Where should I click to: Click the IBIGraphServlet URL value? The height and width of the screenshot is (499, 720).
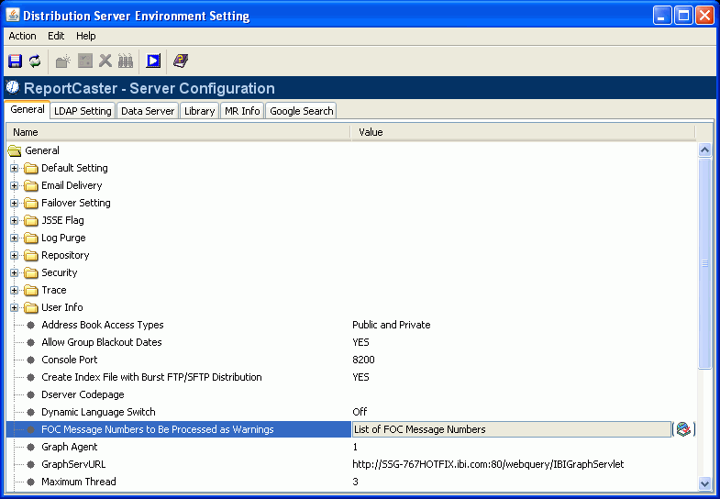(x=488, y=464)
